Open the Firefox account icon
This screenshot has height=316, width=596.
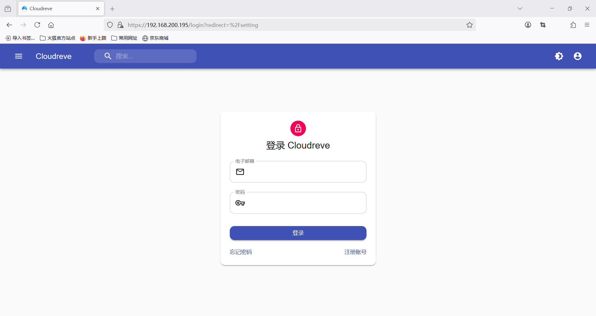(528, 25)
